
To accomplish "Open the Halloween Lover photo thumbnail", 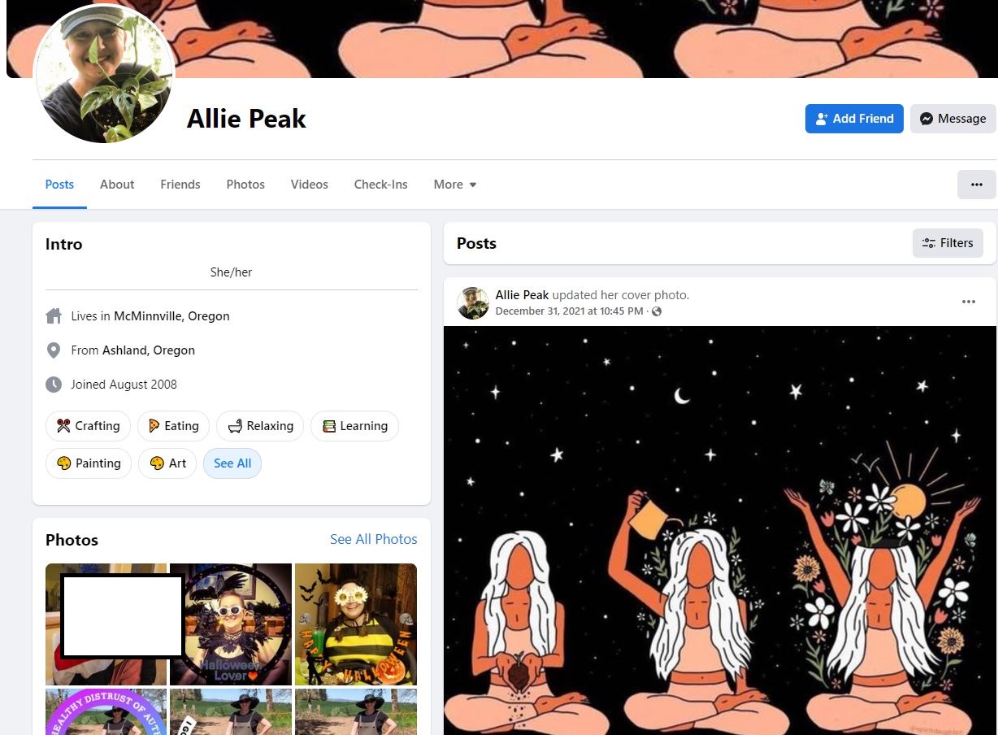I will point(231,624).
